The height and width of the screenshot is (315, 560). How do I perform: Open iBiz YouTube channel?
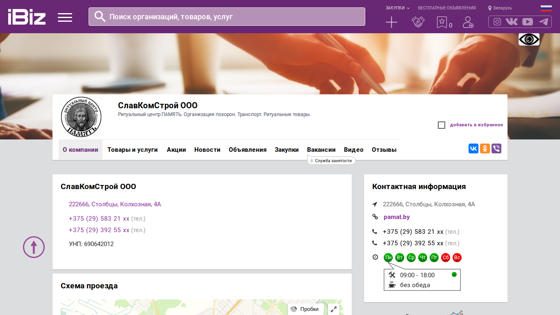click(528, 22)
